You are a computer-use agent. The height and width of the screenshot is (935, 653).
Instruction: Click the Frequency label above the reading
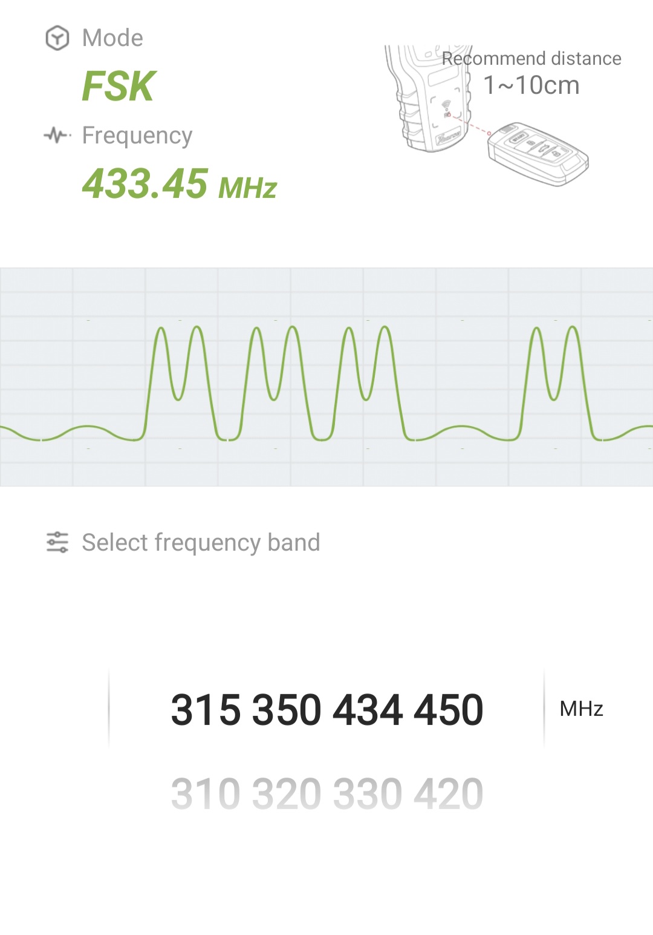pos(137,136)
